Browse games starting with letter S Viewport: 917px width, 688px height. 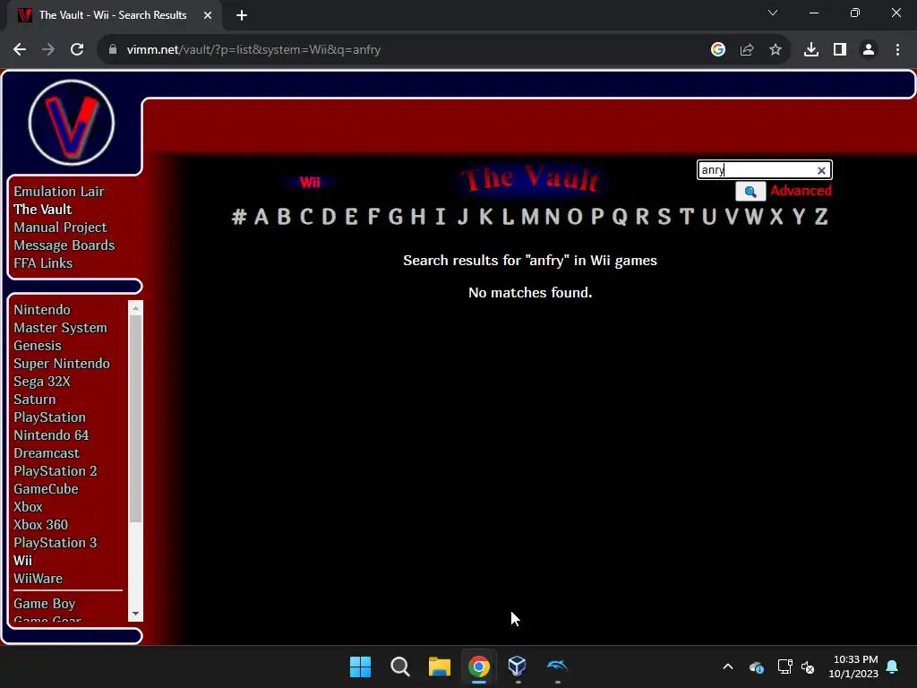664,217
